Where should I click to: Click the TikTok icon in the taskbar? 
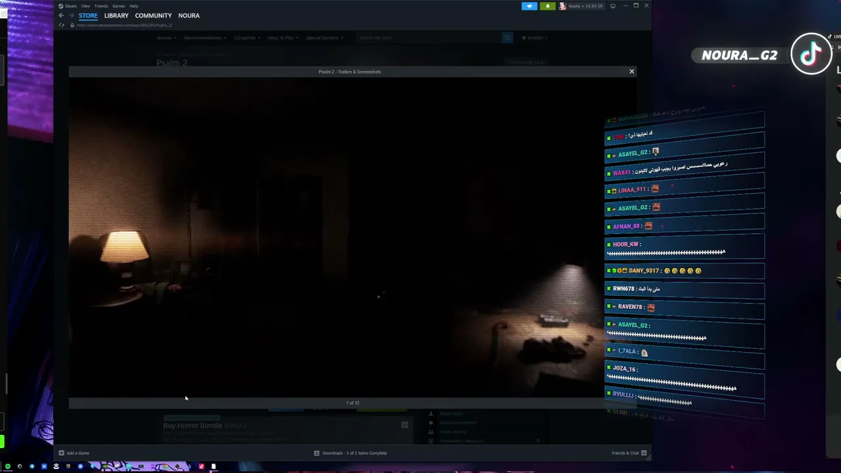[x=201, y=466]
